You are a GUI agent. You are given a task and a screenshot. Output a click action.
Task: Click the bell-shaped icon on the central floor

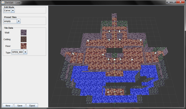click(x=114, y=59)
